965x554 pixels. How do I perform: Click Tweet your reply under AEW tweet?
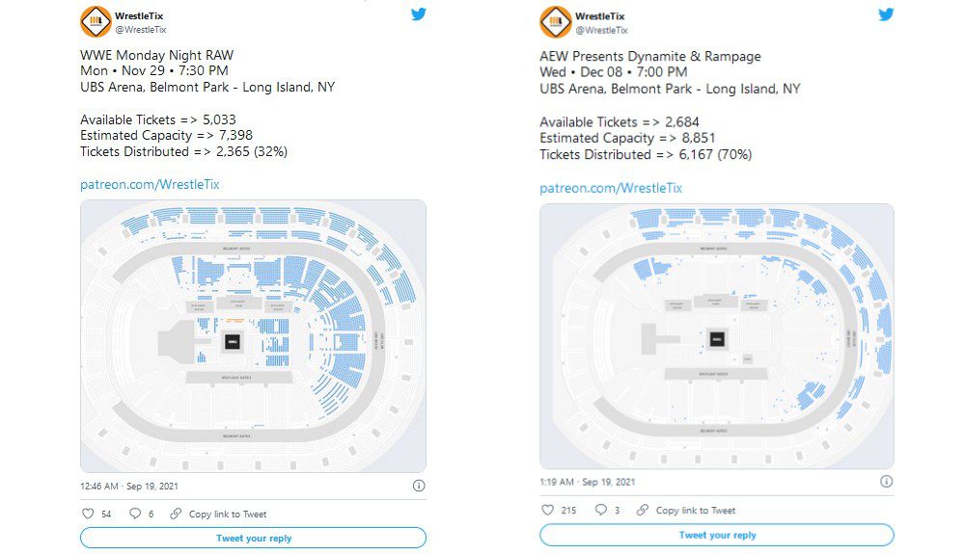click(717, 535)
